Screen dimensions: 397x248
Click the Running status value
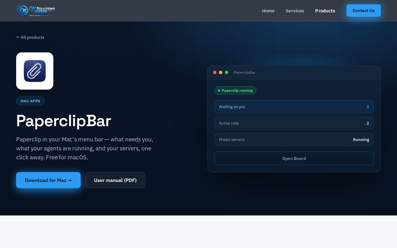tap(361, 139)
